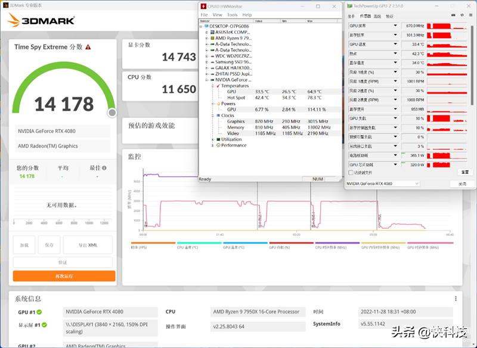
Task: Click the GPU-Z screenshot camera icon
Action: 453,15
